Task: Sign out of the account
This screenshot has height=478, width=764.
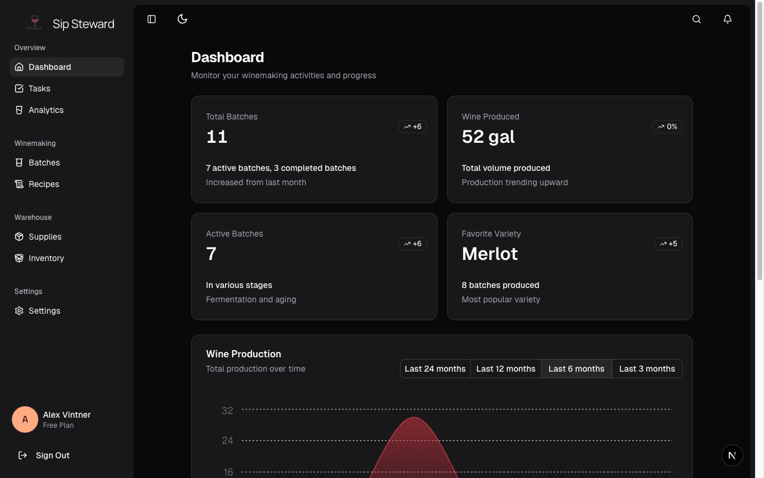Action: [53, 455]
